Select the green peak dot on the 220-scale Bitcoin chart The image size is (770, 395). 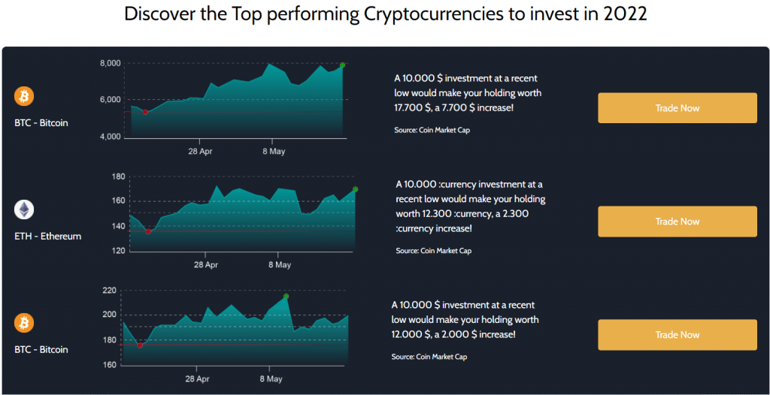click(x=286, y=297)
